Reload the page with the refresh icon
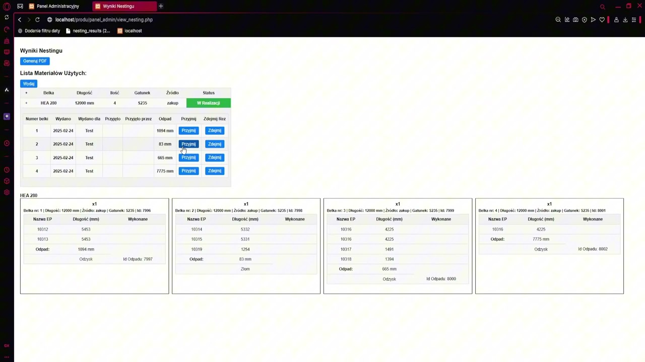This screenshot has height=362, width=645. 37,20
